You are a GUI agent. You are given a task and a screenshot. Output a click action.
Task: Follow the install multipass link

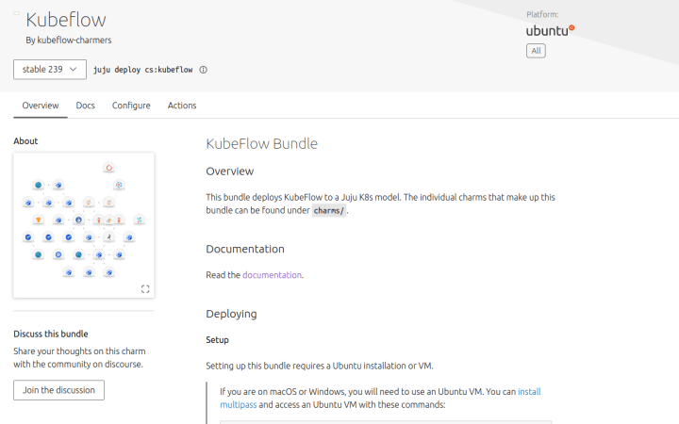[380, 398]
